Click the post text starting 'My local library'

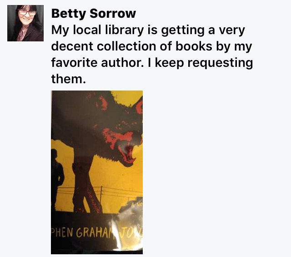[x=152, y=55]
